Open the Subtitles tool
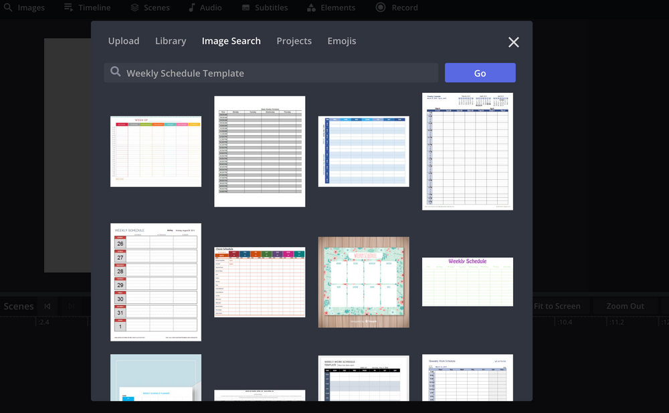 (264, 7)
